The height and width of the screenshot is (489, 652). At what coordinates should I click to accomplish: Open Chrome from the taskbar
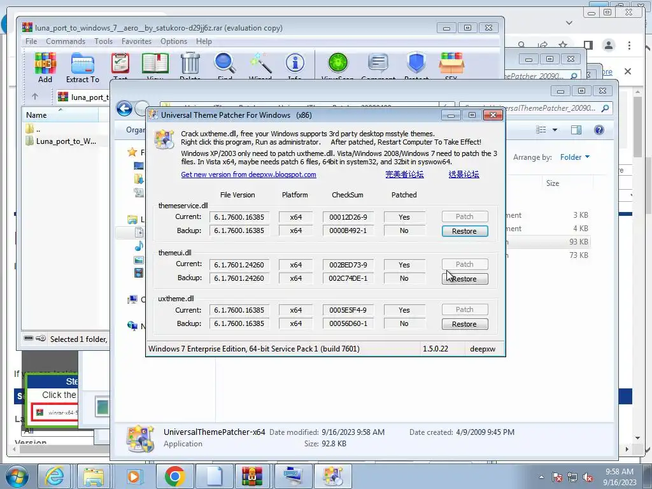174,476
